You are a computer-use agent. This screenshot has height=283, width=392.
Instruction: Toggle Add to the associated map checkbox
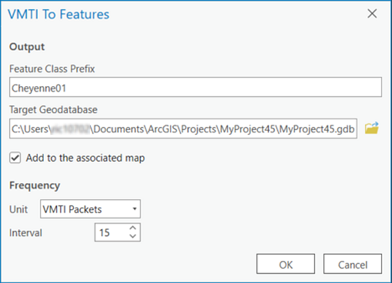pos(15,158)
